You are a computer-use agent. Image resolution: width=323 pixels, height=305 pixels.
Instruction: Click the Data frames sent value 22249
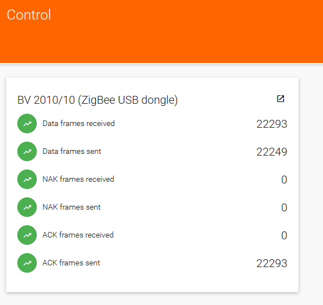tap(272, 152)
